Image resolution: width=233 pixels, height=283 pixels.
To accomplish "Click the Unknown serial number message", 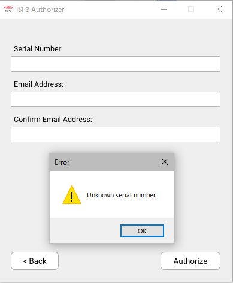I will (121, 195).
